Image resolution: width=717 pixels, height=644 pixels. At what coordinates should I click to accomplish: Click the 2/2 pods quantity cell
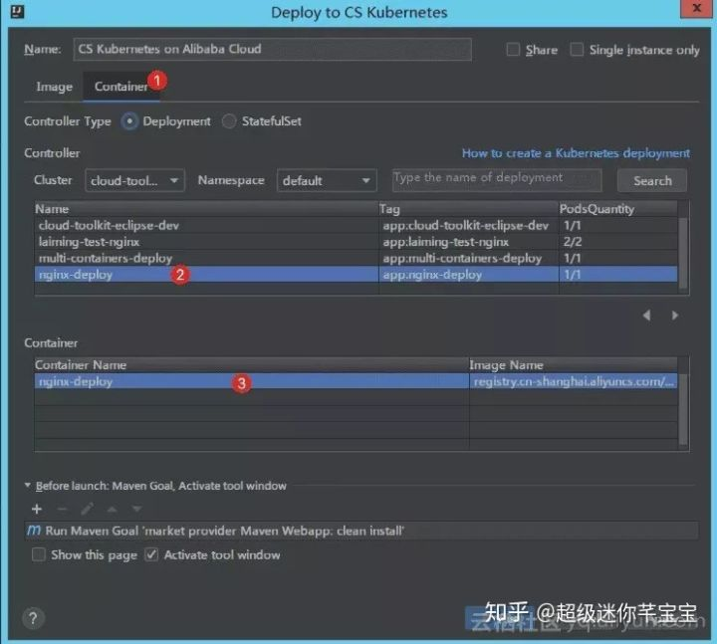click(x=618, y=242)
